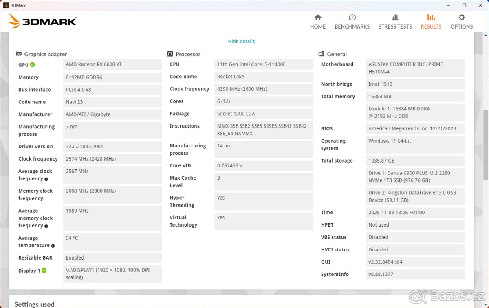Switch to the BENCHMARKS tab label

(x=352, y=27)
